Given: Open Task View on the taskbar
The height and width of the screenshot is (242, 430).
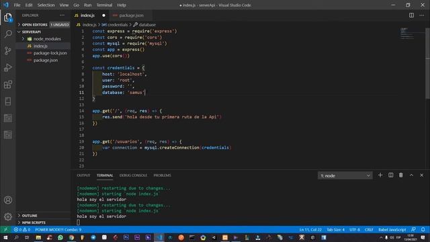Looking at the screenshot, I should [27, 237].
